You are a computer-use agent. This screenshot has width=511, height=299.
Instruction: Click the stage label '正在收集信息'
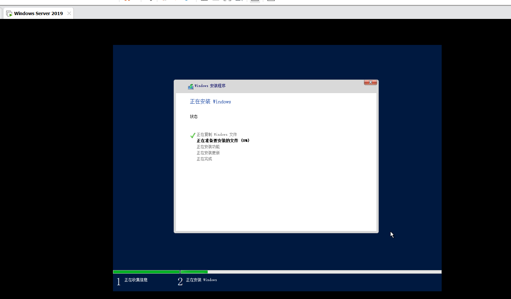tap(136, 280)
